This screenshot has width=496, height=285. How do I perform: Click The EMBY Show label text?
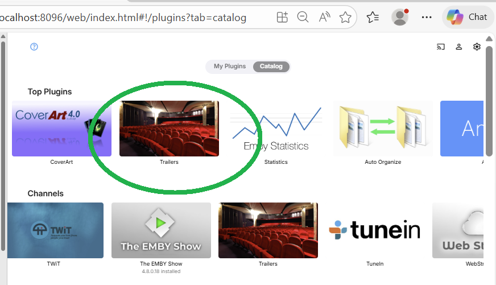click(x=161, y=264)
